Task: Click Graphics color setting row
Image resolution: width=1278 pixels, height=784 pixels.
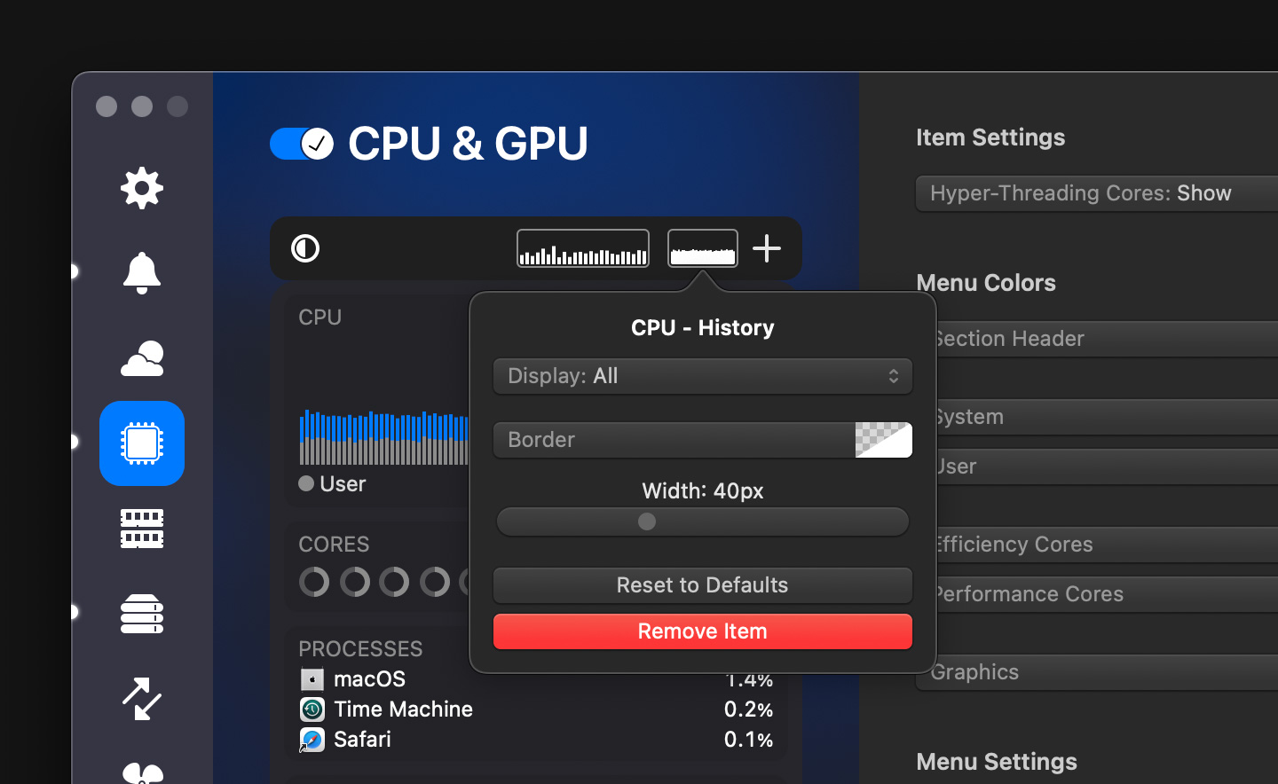Action: tap(1097, 672)
